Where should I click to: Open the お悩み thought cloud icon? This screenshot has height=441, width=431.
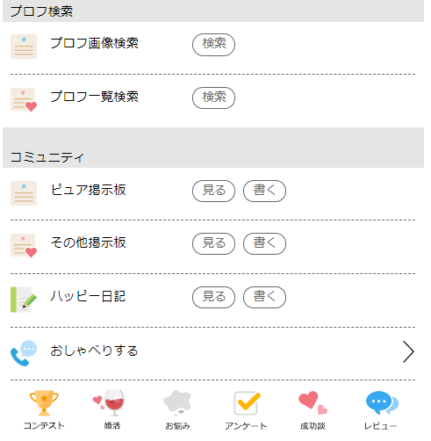(177, 403)
